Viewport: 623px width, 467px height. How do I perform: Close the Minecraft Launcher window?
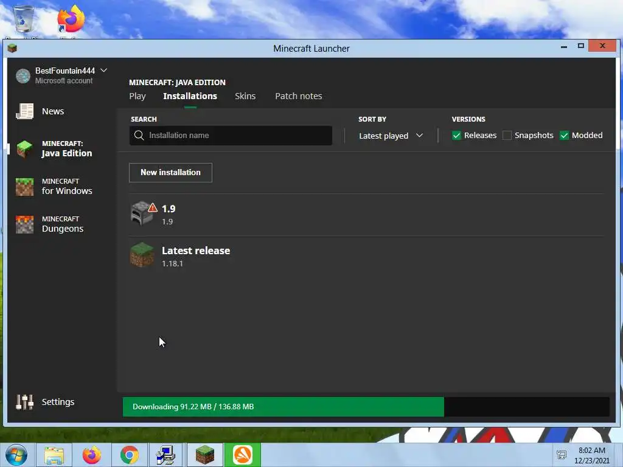click(x=602, y=46)
